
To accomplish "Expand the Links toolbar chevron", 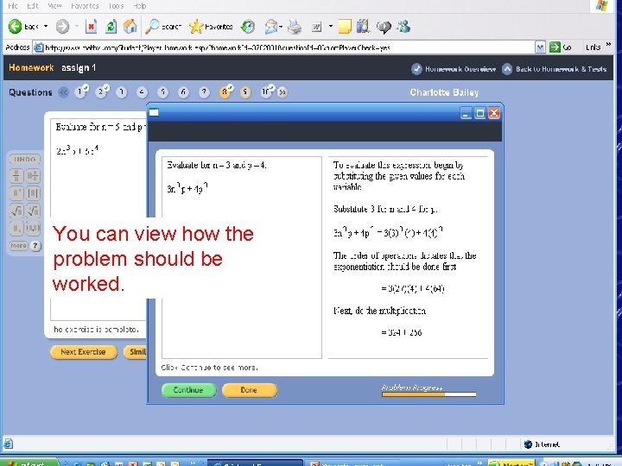I will coord(608,44).
